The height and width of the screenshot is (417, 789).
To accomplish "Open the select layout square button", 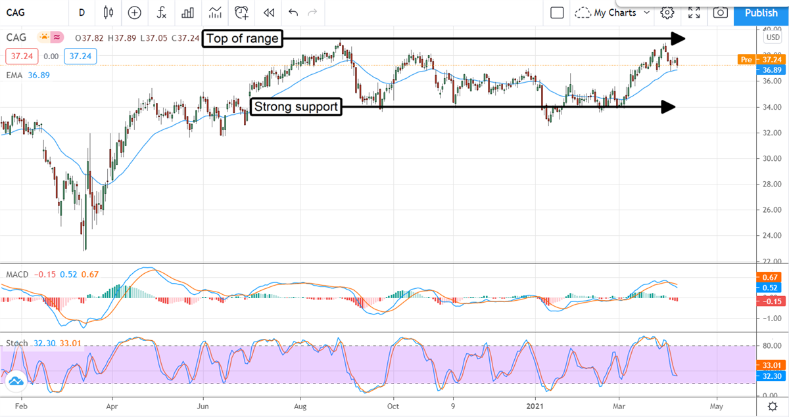I will 557,12.
